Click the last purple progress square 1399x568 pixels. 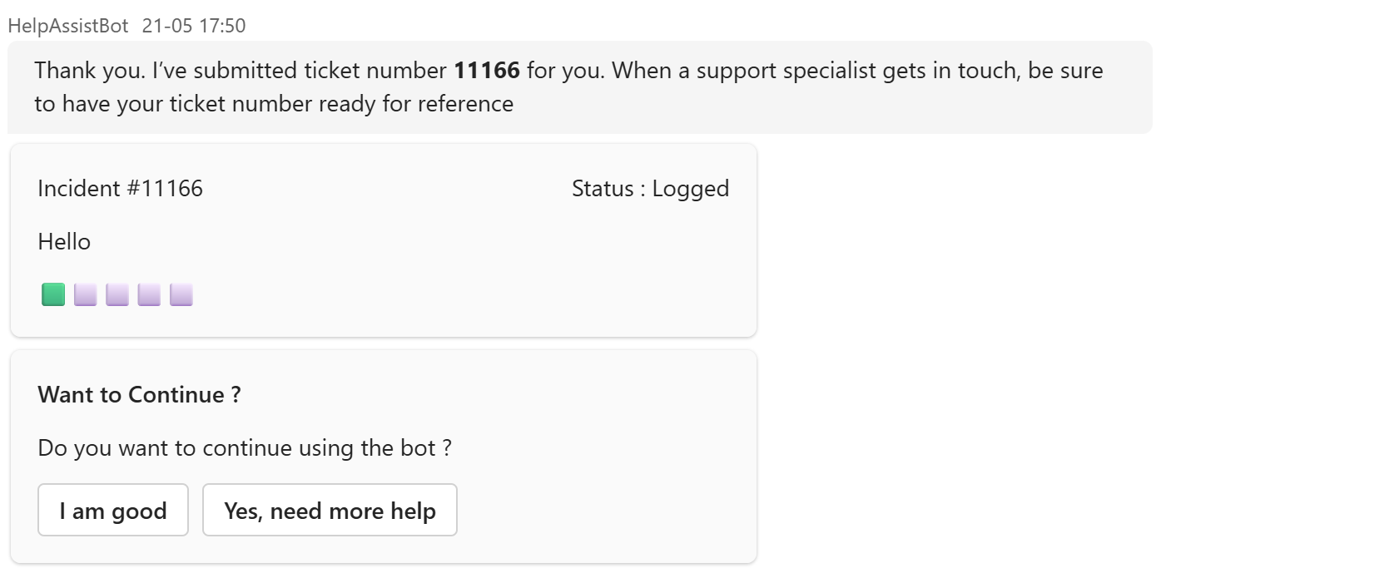181,294
